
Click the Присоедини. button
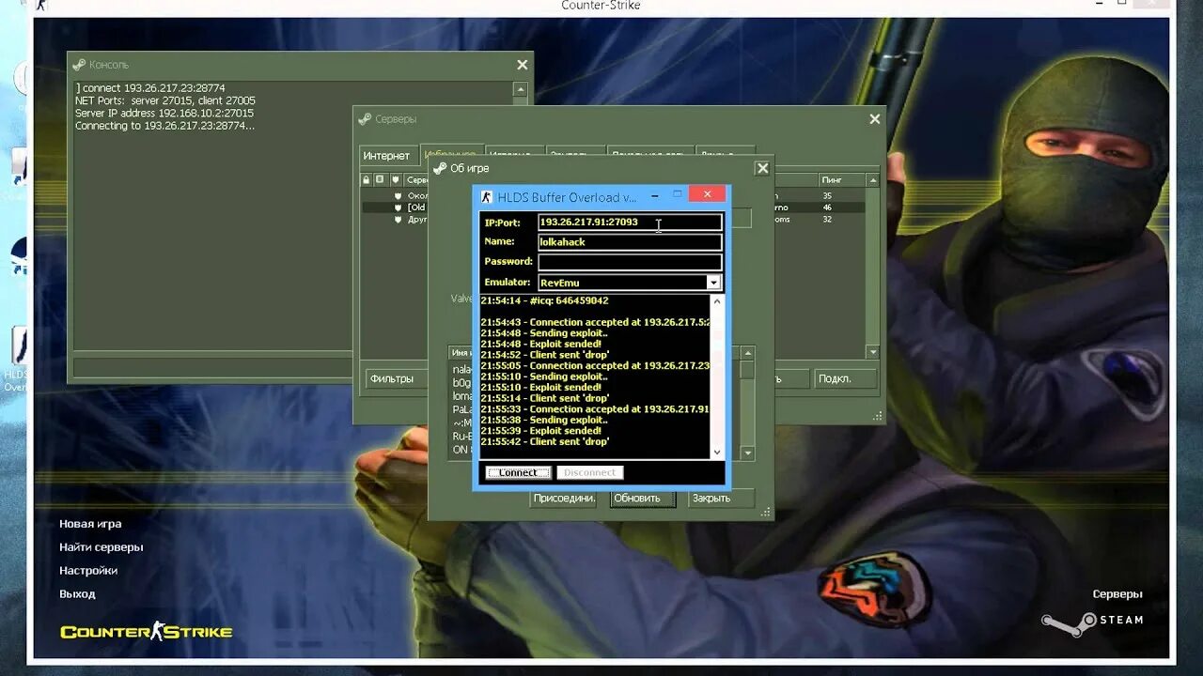pos(564,499)
